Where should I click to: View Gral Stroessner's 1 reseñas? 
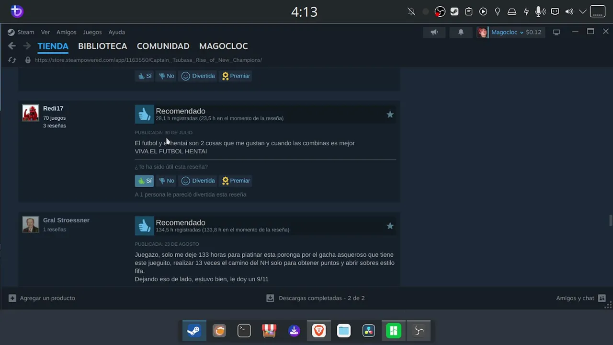55,230
